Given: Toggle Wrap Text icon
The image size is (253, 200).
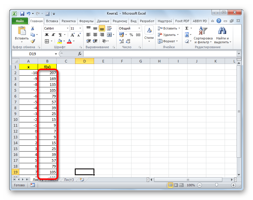Looking at the screenshot, I should pyautogui.click(x=109, y=28).
